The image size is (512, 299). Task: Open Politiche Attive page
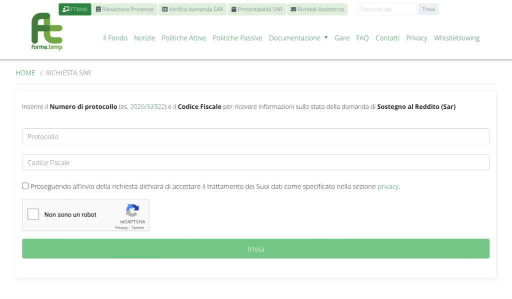click(184, 38)
